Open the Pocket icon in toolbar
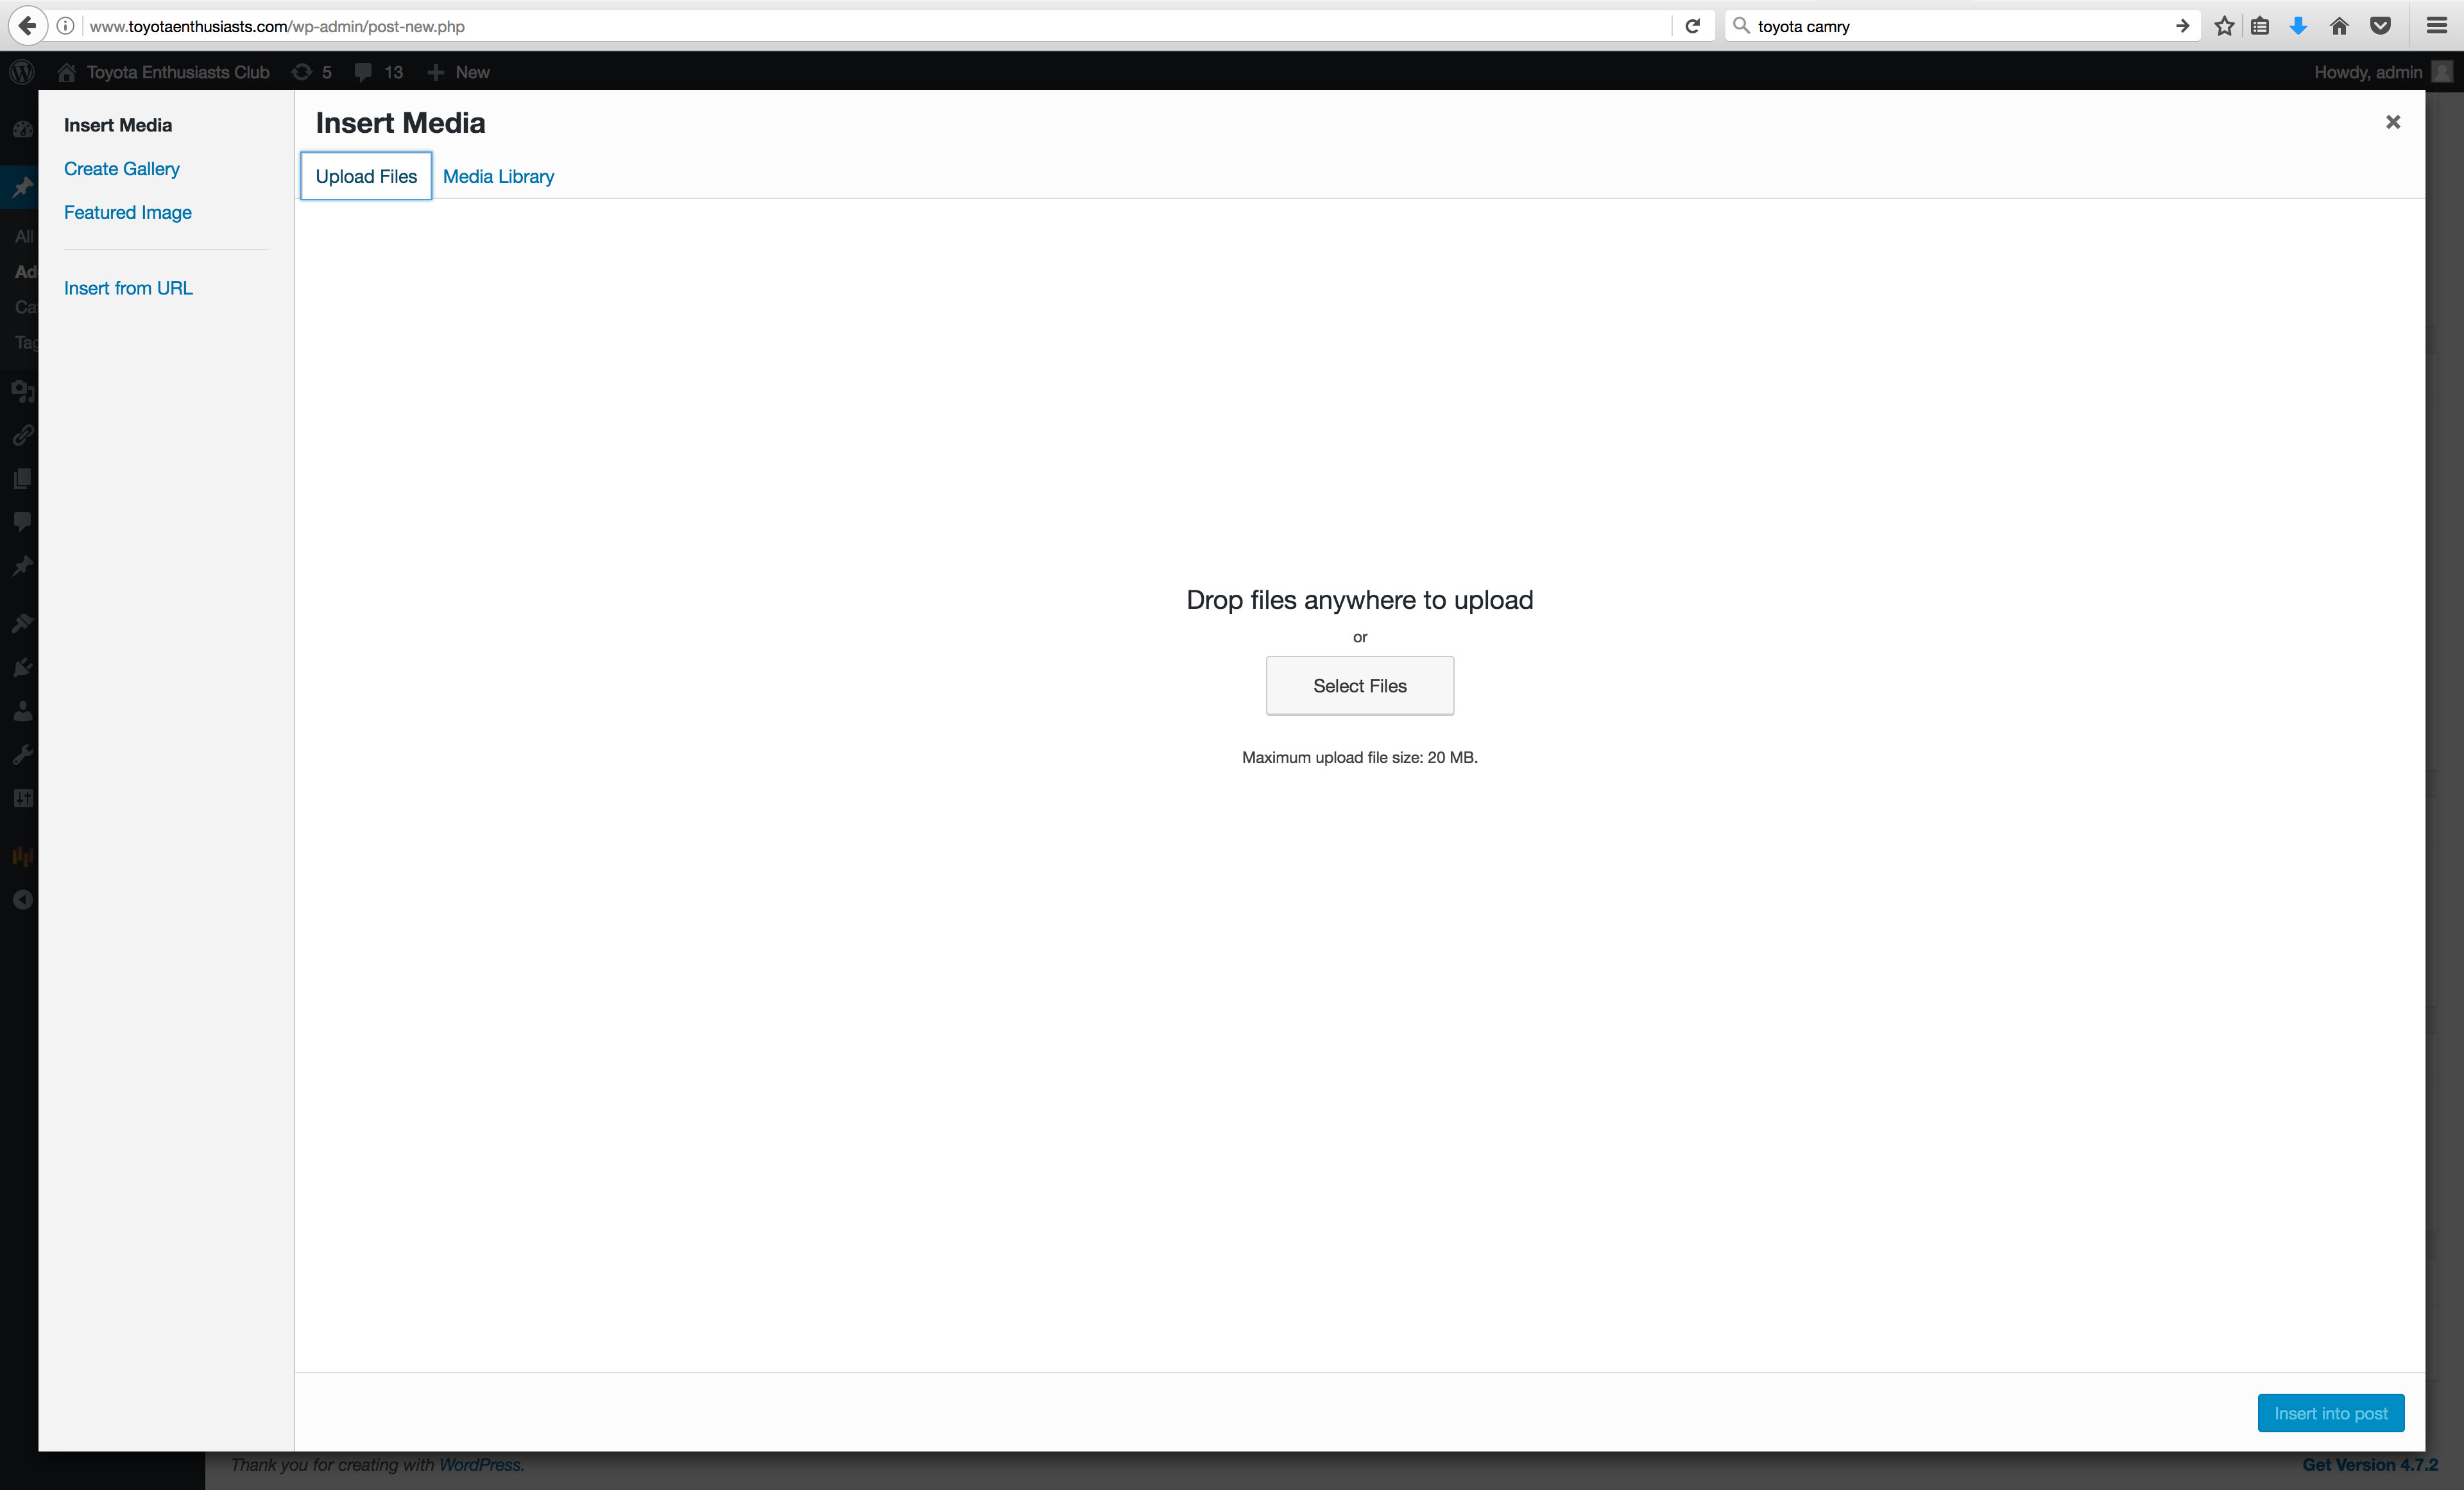Screen dimensions: 2464x1490 [2380, 26]
